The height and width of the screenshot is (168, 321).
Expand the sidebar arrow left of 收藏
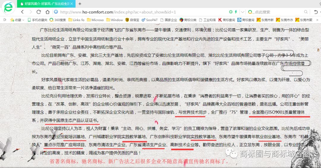coord(5,20)
